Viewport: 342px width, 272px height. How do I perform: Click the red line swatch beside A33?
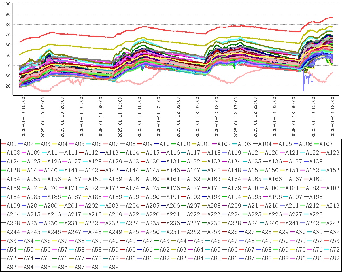coord(4,241)
